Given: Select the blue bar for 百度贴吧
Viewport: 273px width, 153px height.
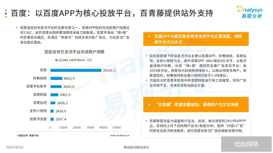Looking at the screenshot, I should click(53, 103).
